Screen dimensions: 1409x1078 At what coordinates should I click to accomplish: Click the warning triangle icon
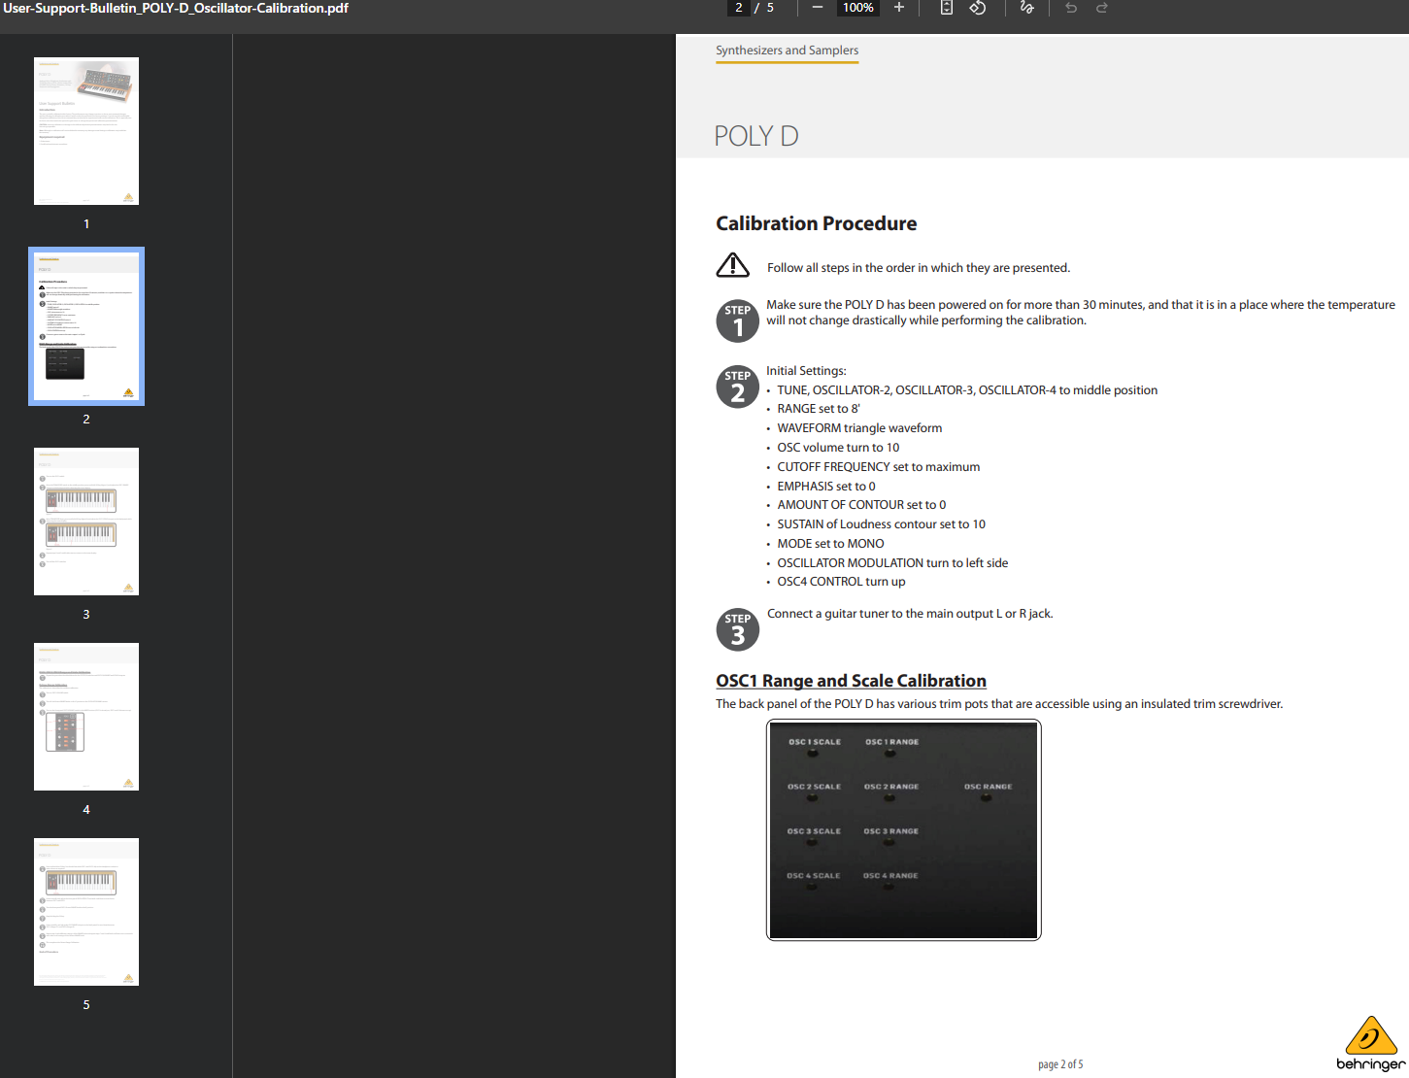coord(733,265)
